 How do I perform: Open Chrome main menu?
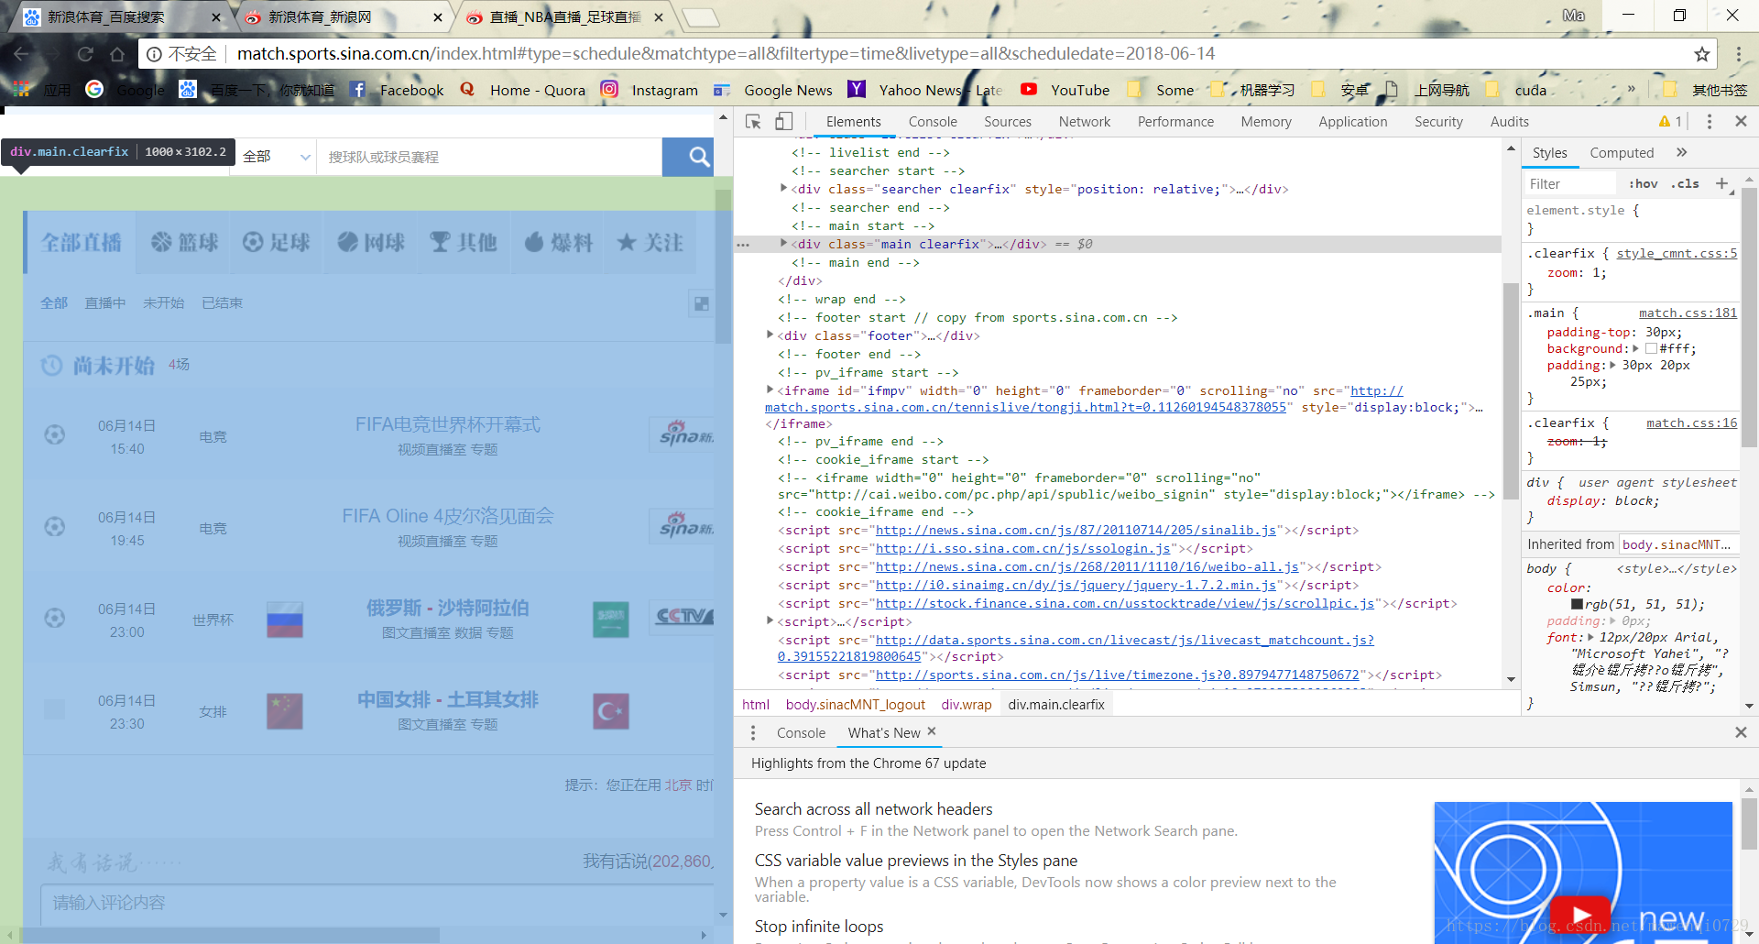[x=1738, y=54]
